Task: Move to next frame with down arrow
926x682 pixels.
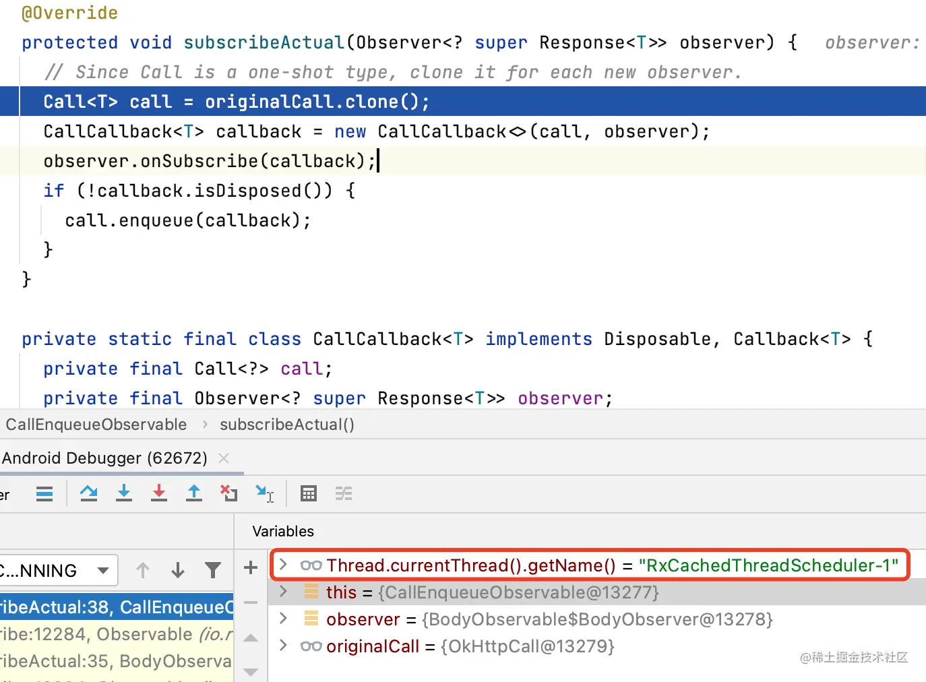Action: pos(178,570)
